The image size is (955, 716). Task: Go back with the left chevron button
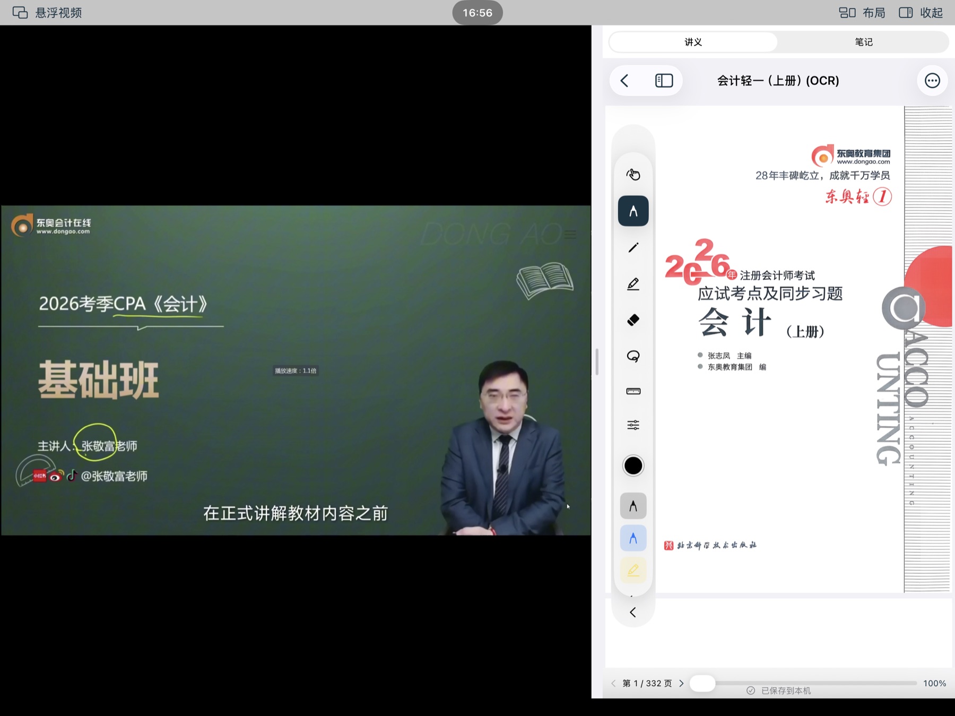click(x=624, y=81)
